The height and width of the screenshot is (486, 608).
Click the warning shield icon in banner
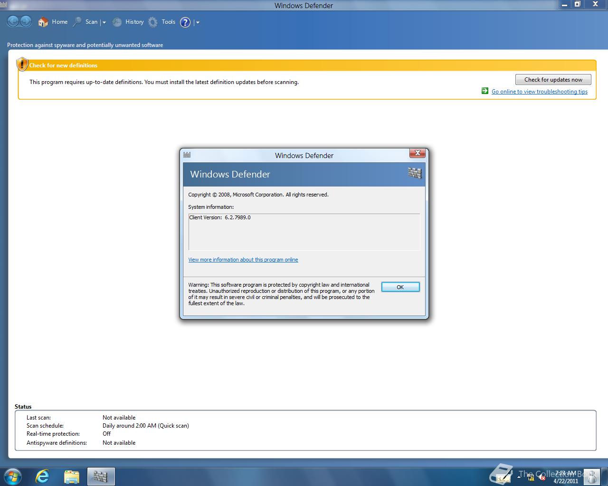22,64
